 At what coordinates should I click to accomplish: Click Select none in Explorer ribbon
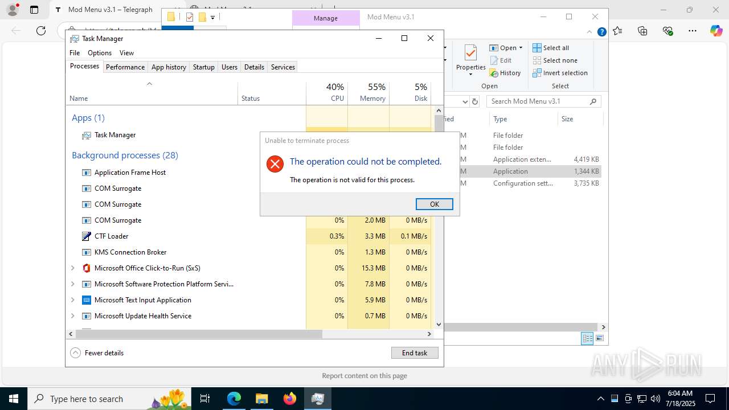click(x=555, y=60)
